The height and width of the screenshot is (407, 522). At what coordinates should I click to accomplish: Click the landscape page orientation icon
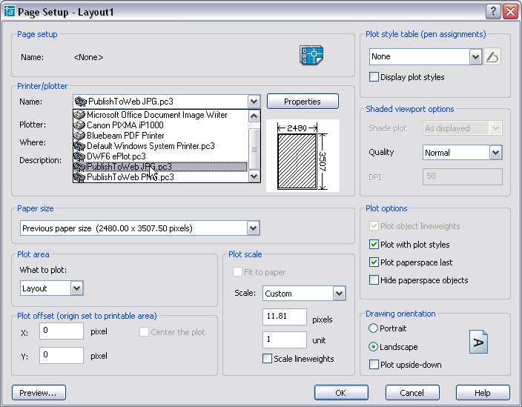[x=479, y=342]
